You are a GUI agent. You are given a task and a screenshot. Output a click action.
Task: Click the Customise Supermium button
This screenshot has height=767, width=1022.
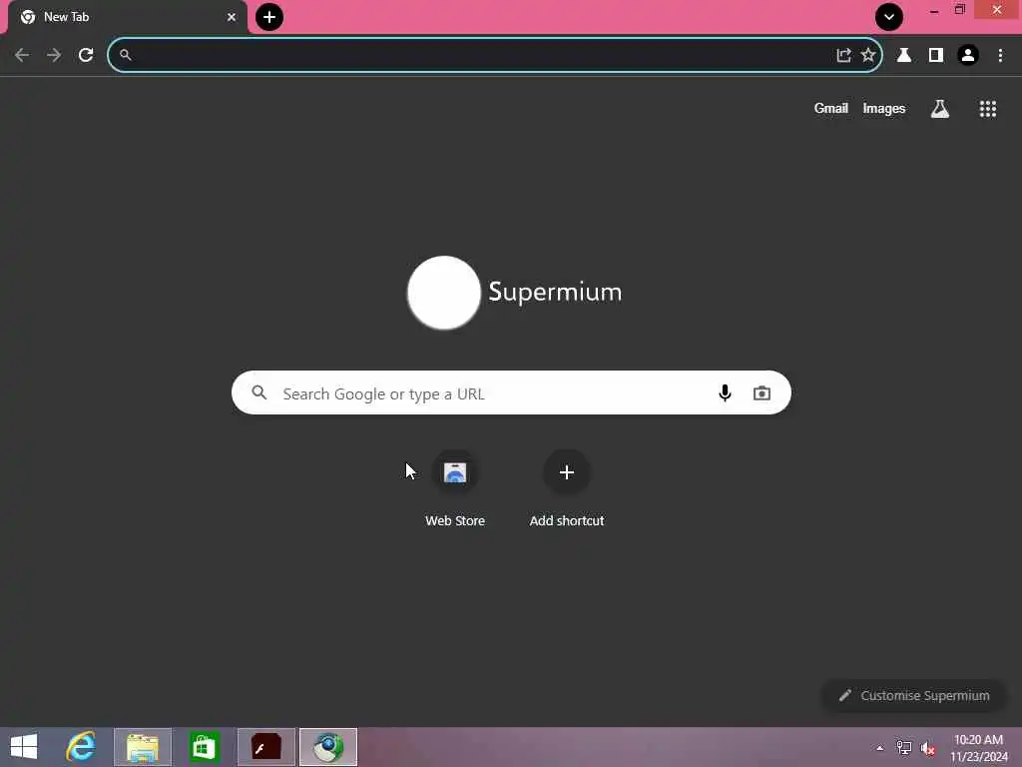point(914,696)
